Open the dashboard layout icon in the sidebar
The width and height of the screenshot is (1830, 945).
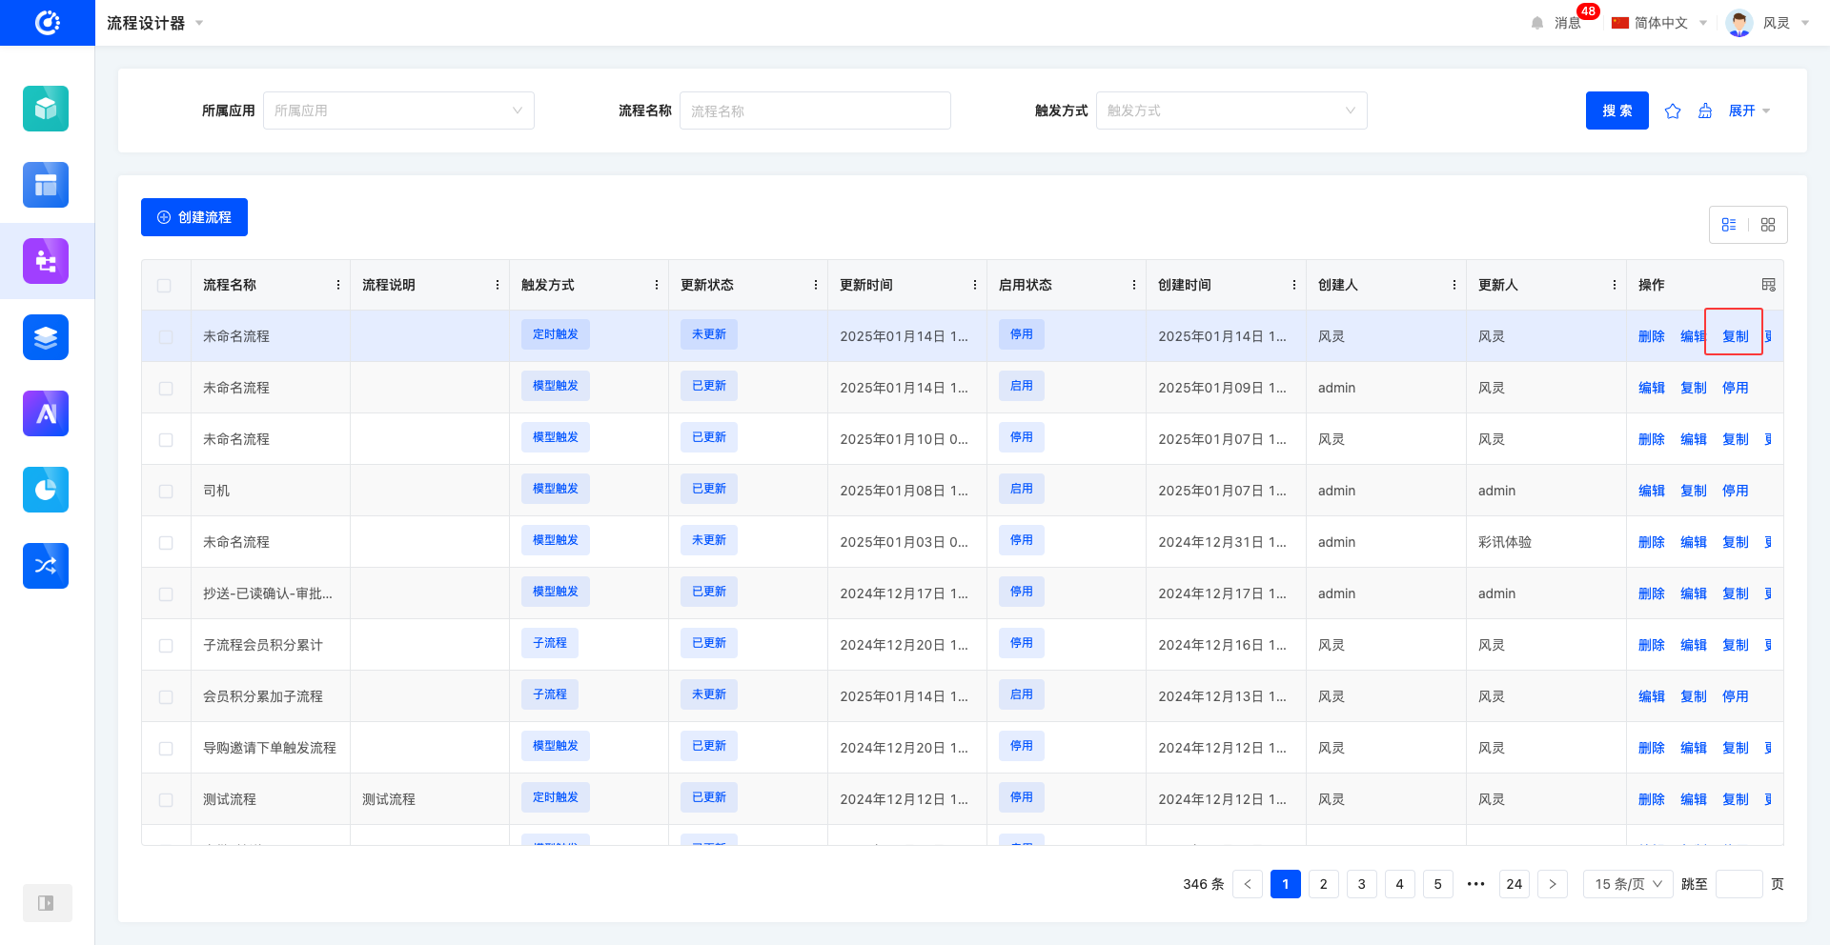[x=46, y=185]
